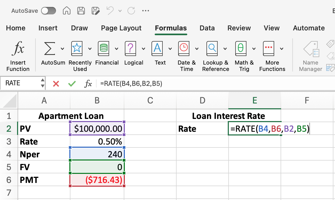The width and height of the screenshot is (335, 200).
Task: Click the Save As disk with pencil icon
Action: (95, 11)
